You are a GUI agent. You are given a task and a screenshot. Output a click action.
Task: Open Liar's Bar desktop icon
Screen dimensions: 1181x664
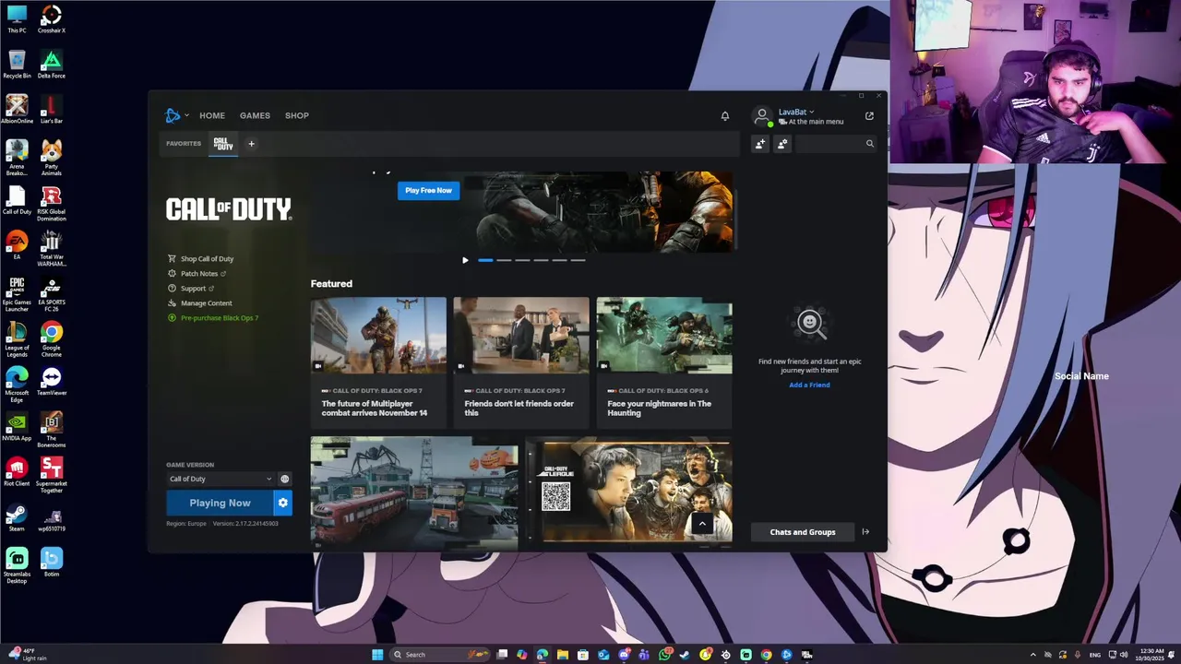click(x=52, y=110)
